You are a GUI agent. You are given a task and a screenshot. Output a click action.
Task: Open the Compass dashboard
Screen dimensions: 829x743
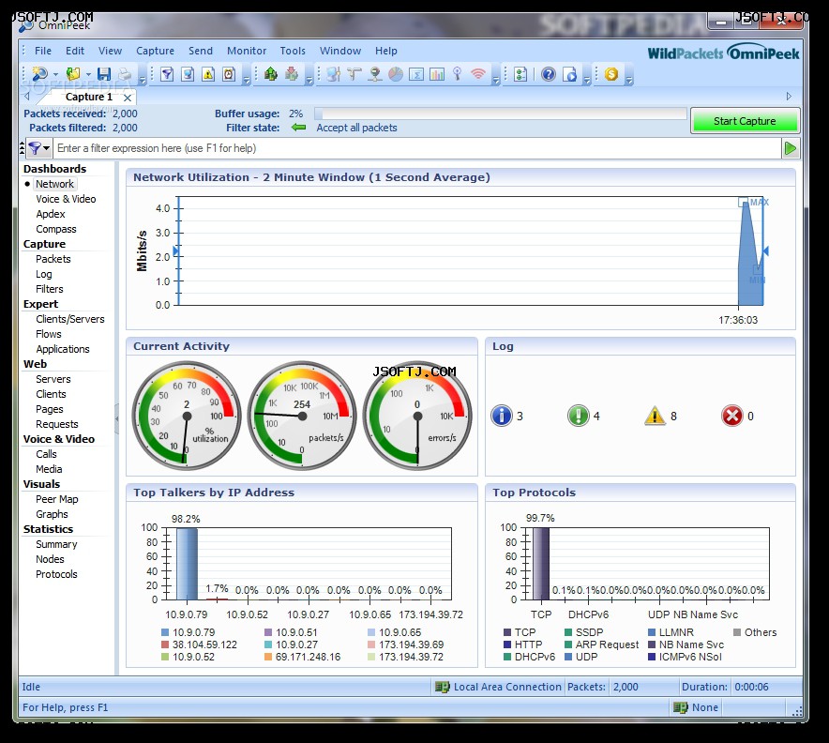56,229
